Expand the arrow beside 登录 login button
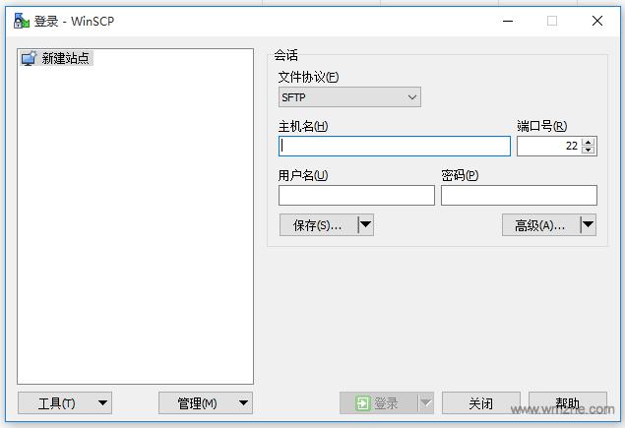Viewport: 625px width, 428px height. click(426, 402)
